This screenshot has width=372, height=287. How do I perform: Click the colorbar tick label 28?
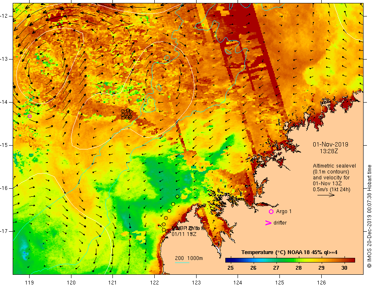pos(299,268)
